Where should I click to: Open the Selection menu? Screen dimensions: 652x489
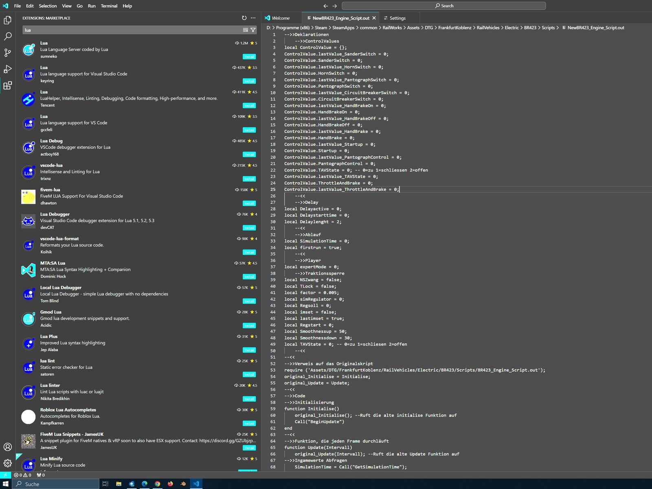click(48, 6)
